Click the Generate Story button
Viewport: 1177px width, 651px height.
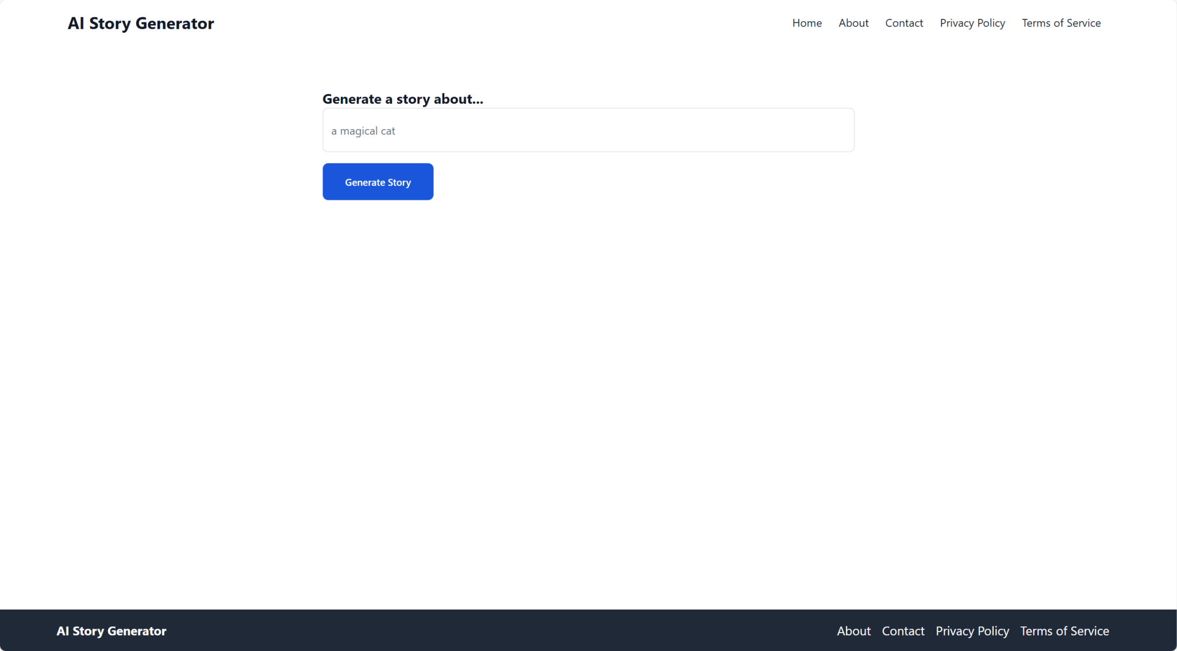pos(378,182)
